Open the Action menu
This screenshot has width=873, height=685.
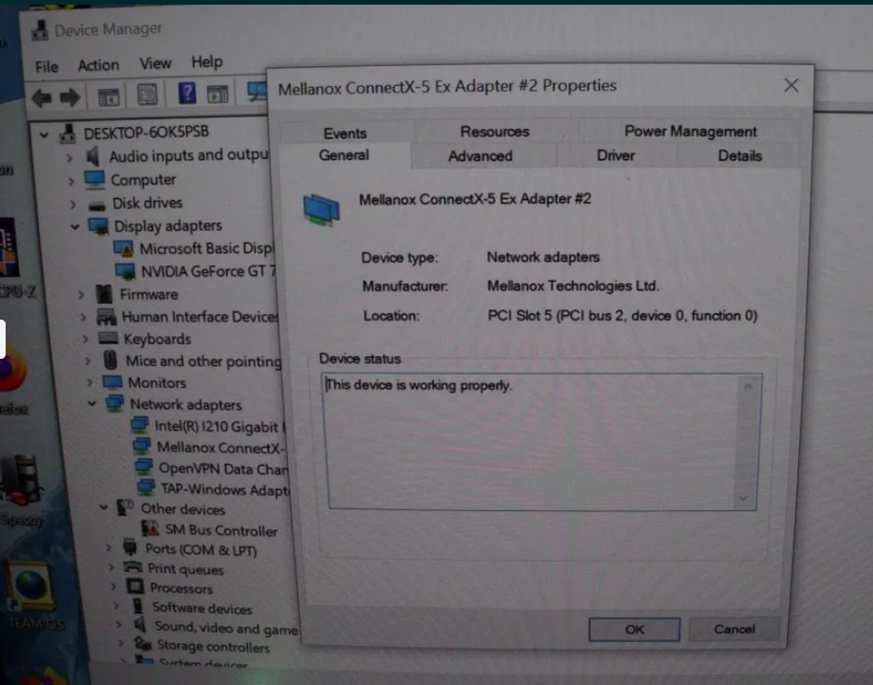(98, 65)
